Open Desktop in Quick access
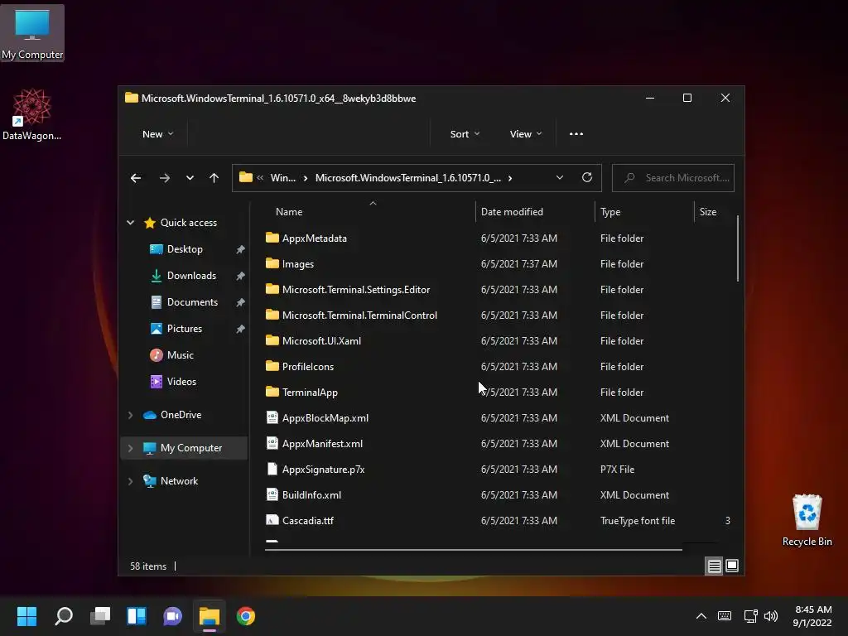Viewport: 848px width, 636px height. coord(185,248)
